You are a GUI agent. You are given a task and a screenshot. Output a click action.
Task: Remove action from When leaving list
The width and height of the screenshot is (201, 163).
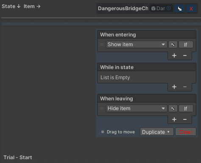[x=185, y=119]
